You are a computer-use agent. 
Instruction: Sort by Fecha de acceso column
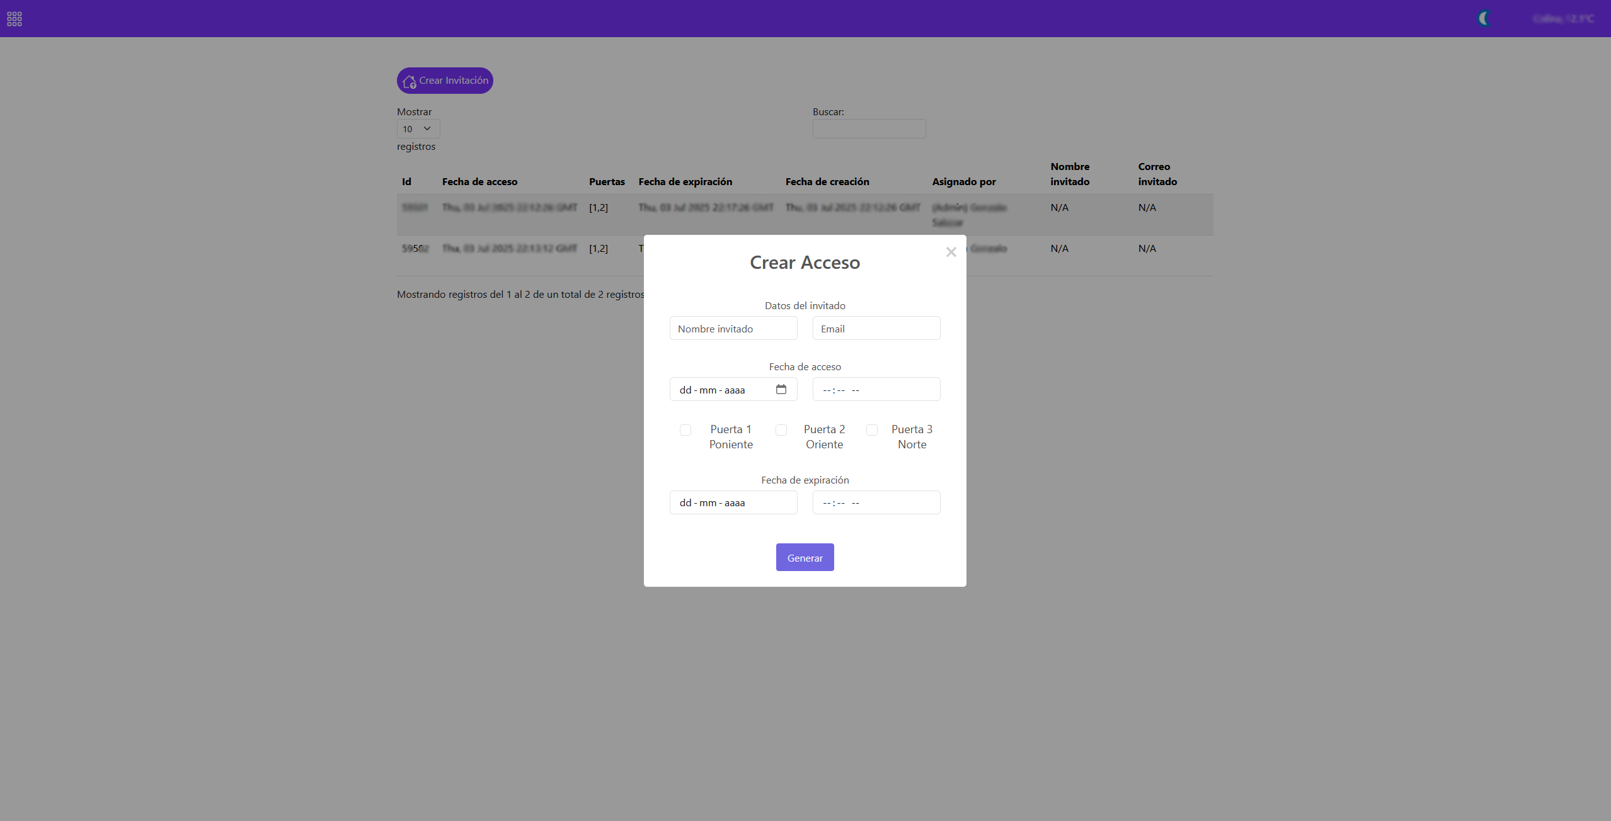[479, 182]
